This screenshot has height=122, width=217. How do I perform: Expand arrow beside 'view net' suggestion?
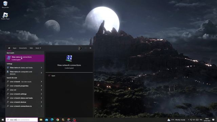point(41,90)
